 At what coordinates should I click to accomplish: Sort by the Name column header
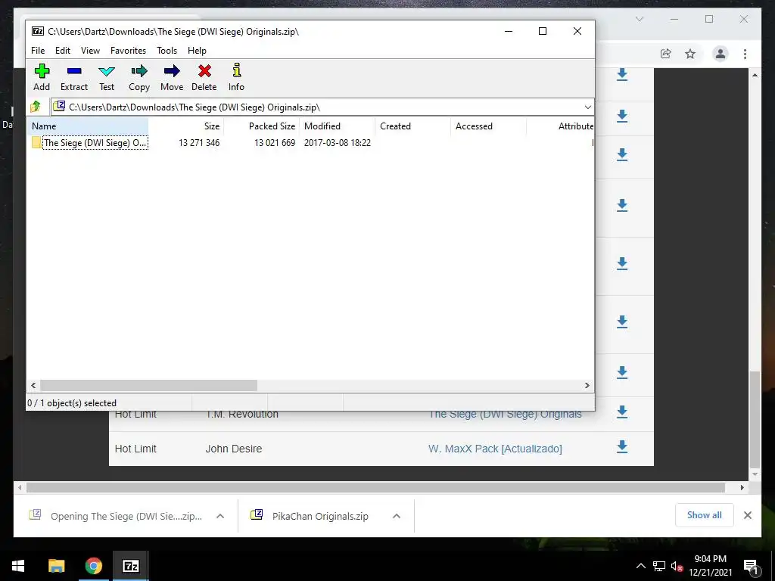point(88,126)
